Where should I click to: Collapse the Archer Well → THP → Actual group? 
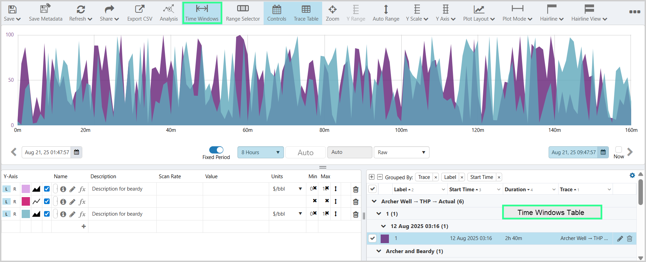(374, 202)
